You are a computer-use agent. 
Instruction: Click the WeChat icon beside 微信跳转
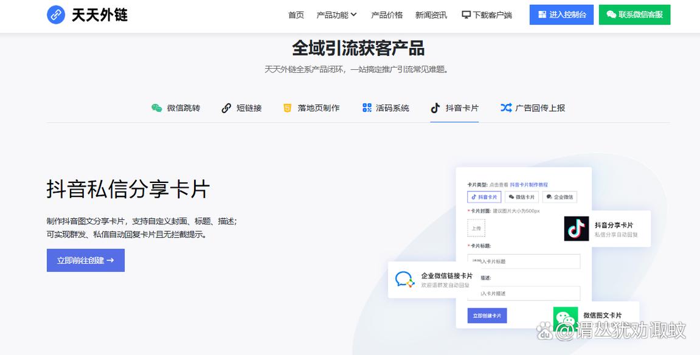157,108
